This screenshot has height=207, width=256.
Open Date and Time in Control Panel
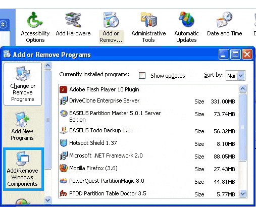point(225,24)
